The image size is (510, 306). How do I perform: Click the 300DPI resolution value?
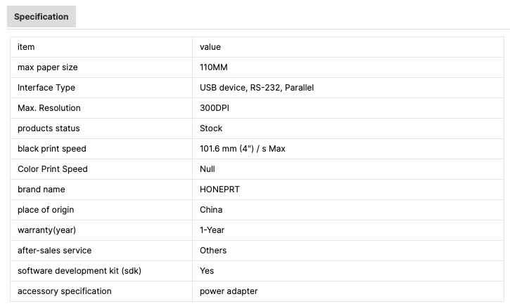point(215,108)
